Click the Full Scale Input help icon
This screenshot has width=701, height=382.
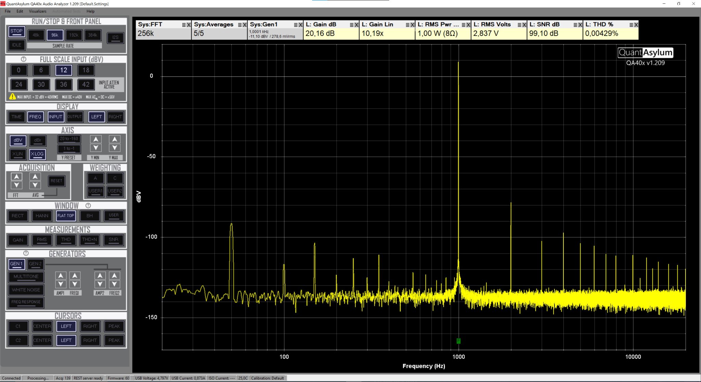tap(24, 59)
